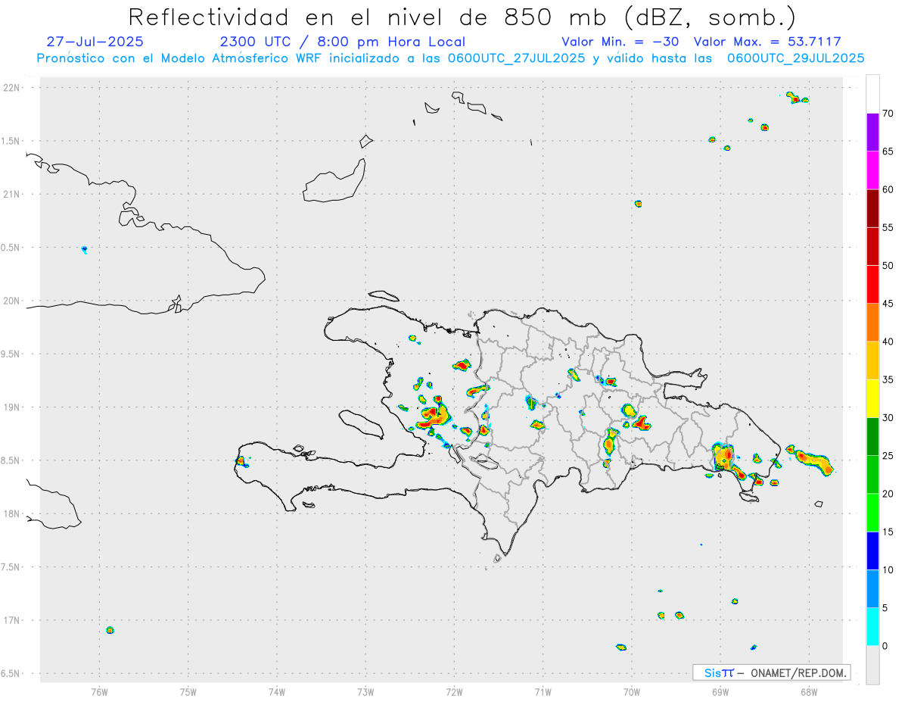This screenshot has width=908, height=702.
Task: Click the 'Valor Max. = 53.7117' text
Action: click(x=767, y=42)
